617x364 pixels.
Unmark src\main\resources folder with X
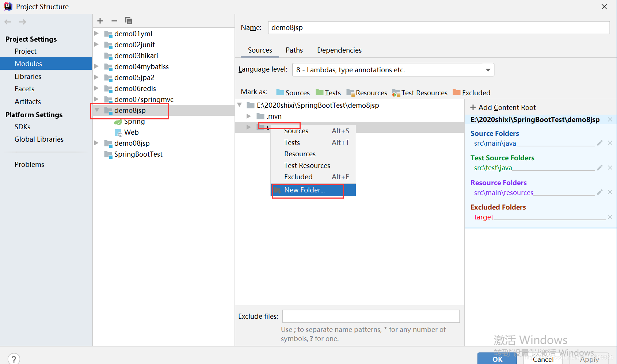610,192
